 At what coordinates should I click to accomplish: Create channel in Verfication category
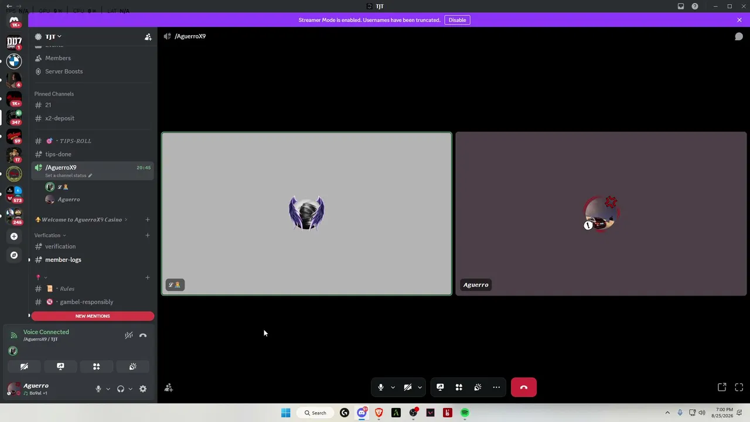coord(148,236)
